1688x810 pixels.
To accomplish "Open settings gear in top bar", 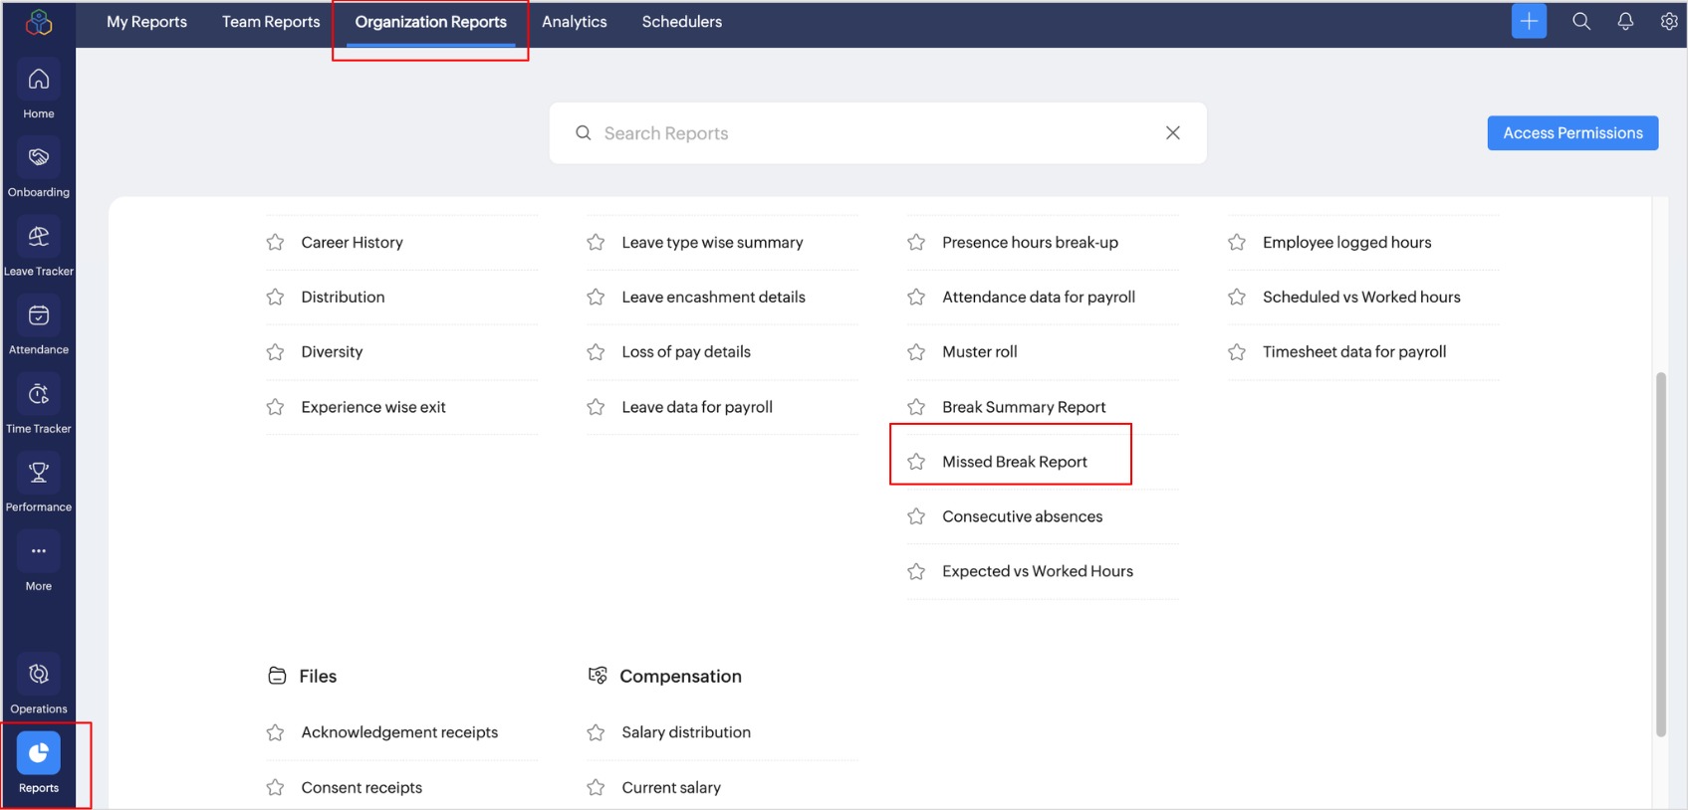I will pos(1668,21).
